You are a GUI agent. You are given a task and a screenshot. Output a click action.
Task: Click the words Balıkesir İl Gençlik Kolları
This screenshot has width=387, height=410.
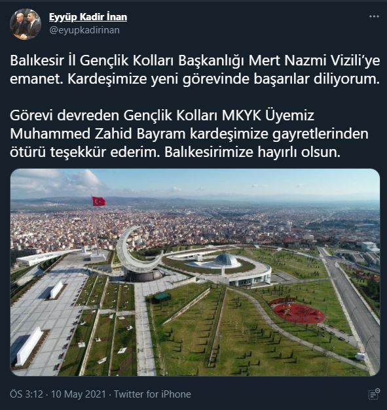tap(92, 60)
